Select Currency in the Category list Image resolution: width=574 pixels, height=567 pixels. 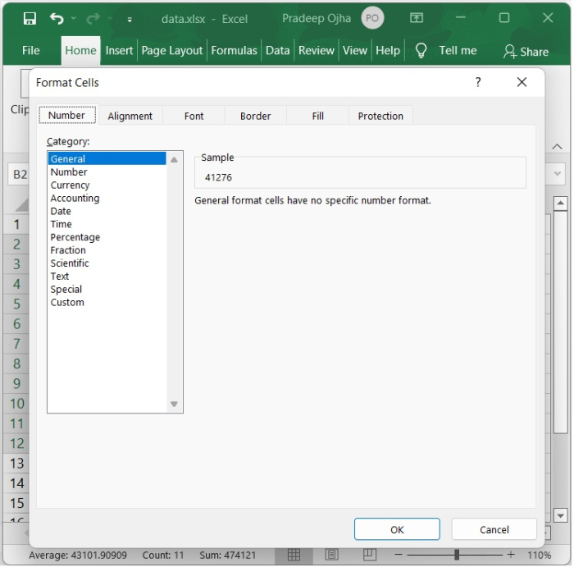(x=71, y=185)
